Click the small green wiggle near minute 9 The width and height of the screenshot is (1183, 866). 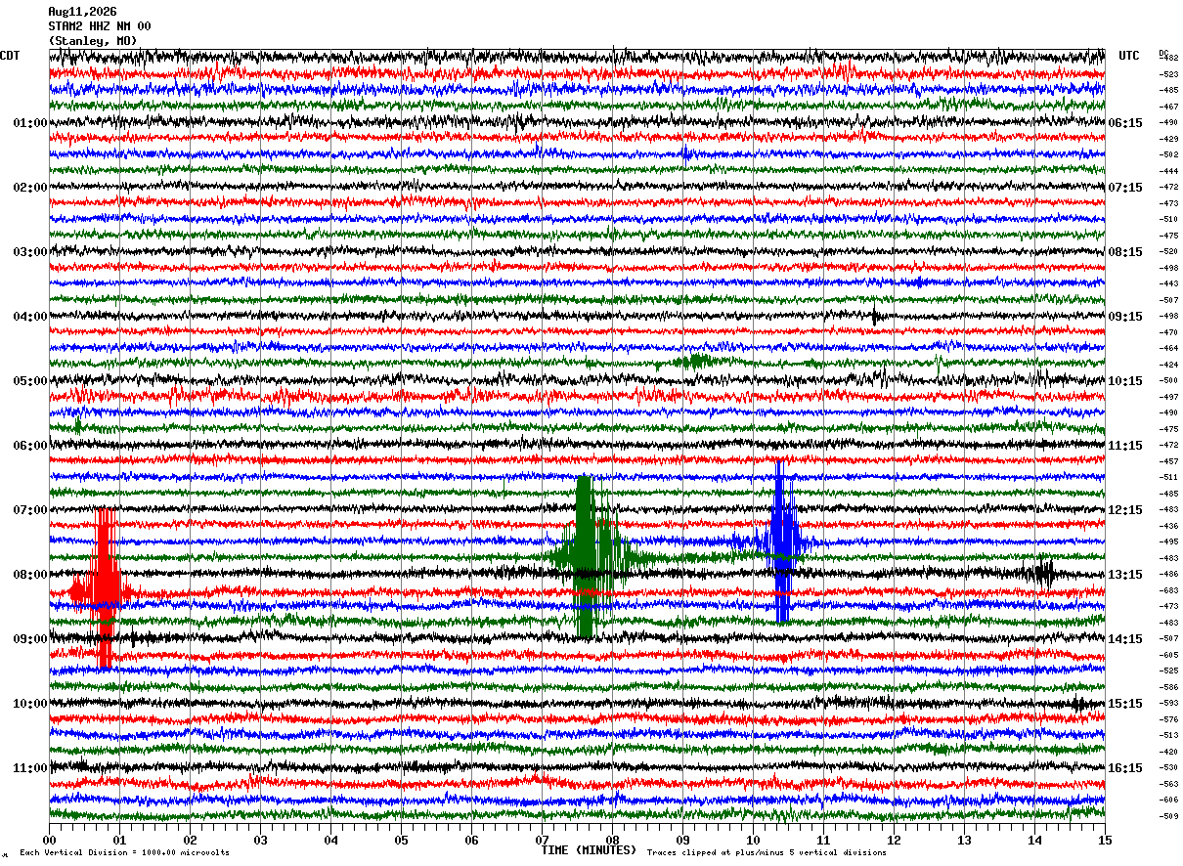[696, 361]
